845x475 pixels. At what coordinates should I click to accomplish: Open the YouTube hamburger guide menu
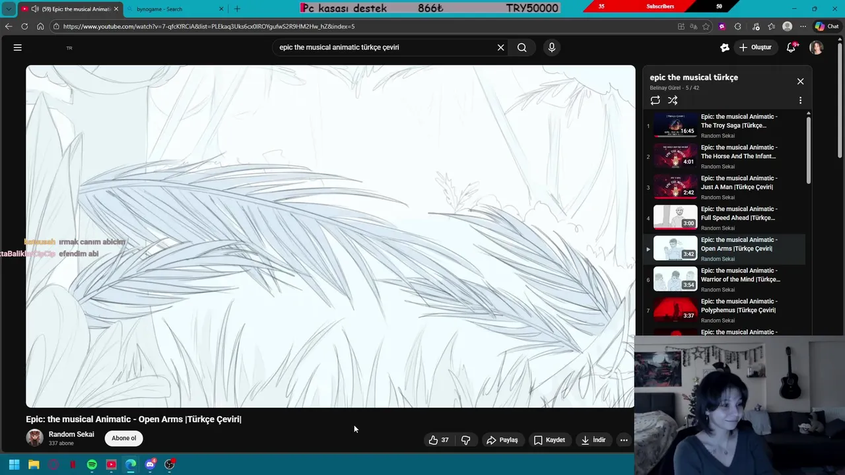[x=18, y=47]
